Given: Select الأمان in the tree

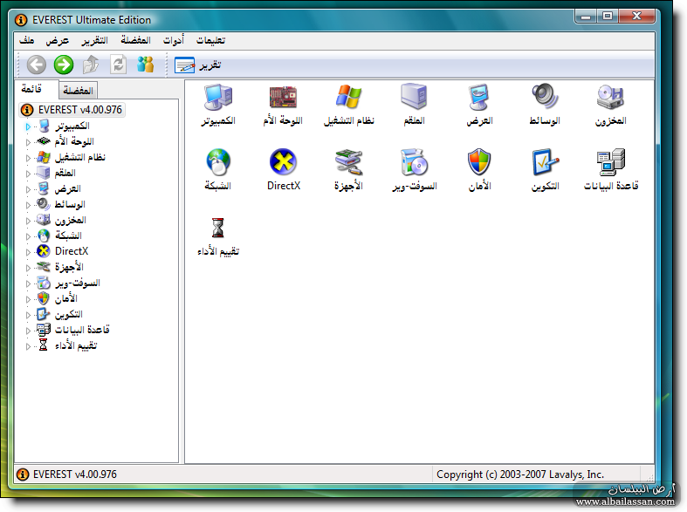Looking at the screenshot, I should (x=66, y=299).
